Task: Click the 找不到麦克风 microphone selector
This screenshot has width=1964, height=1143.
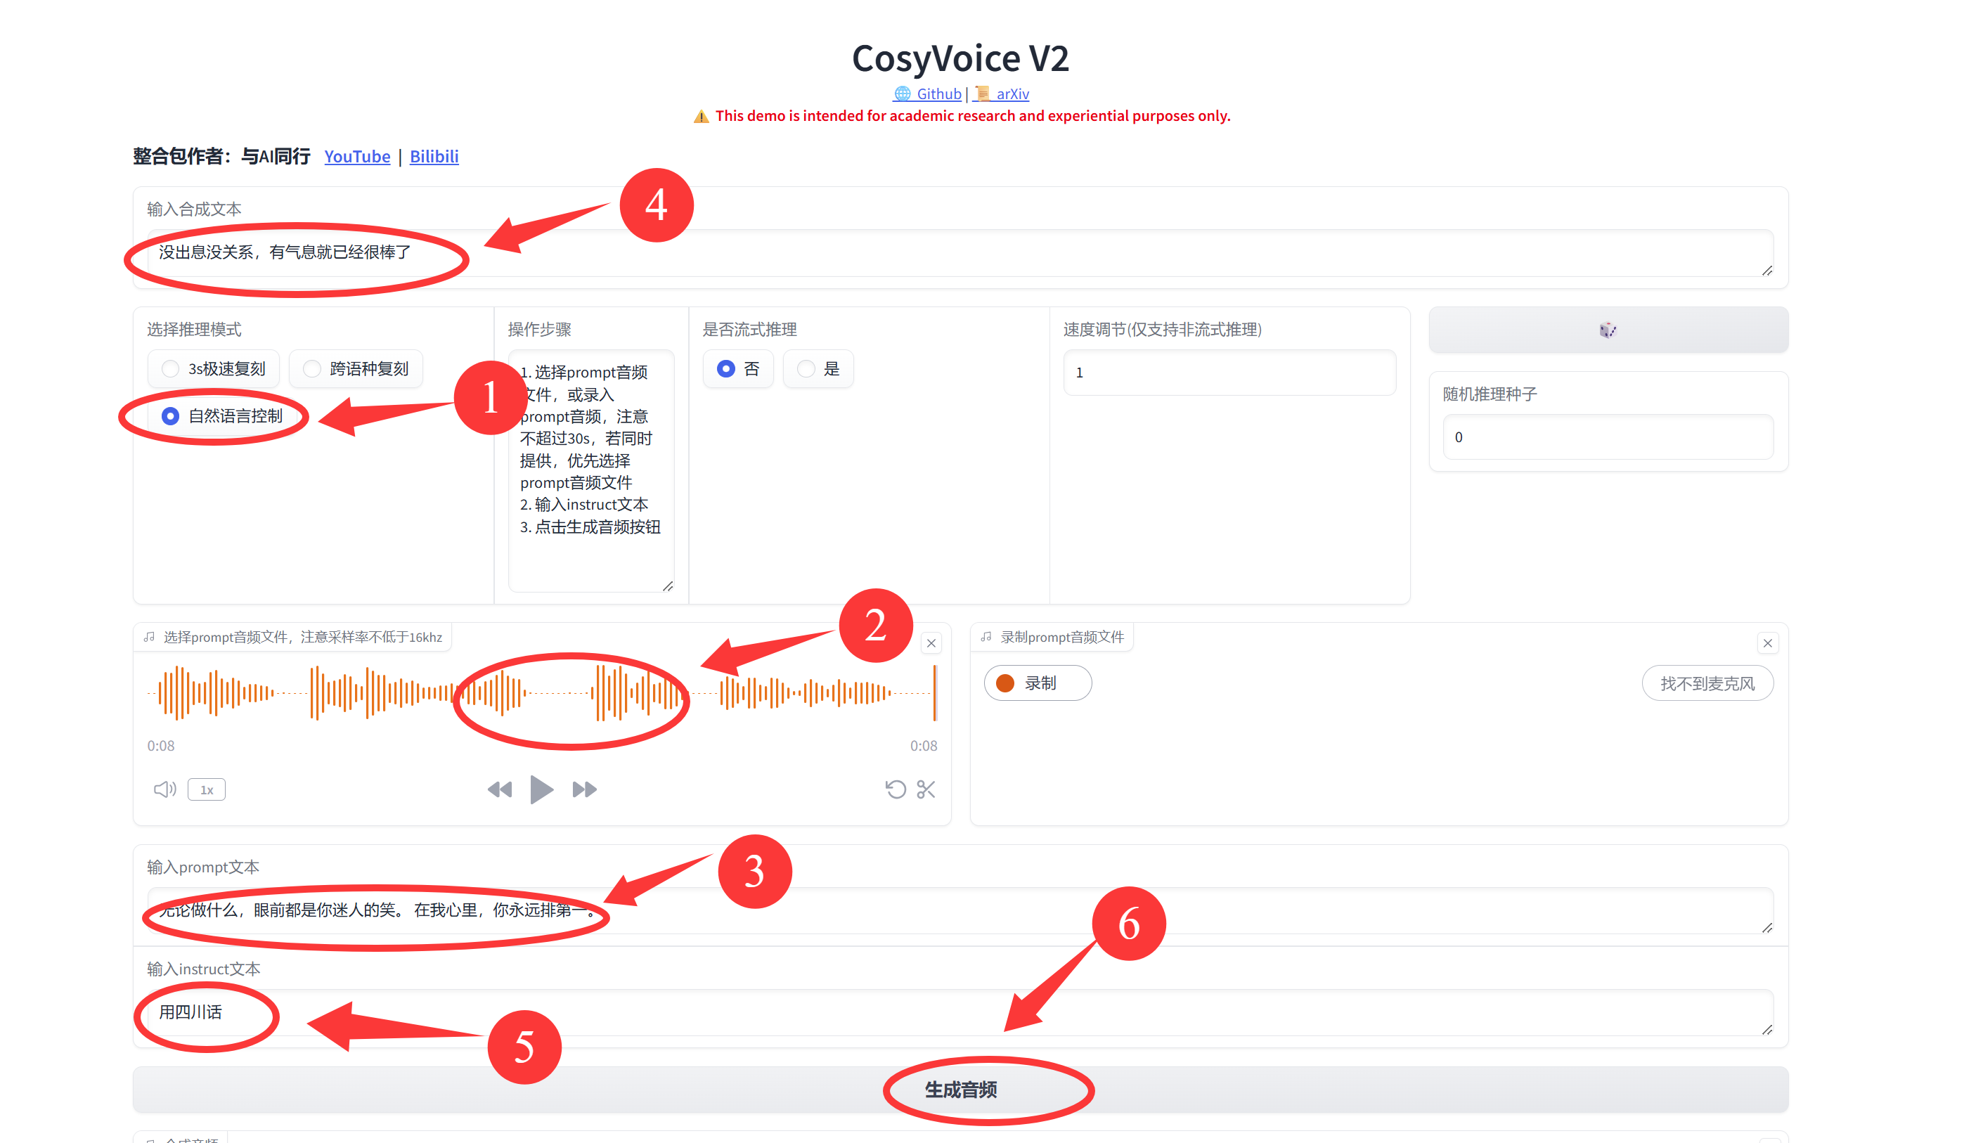Action: coord(1707,683)
